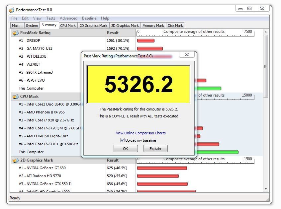Go to the CPU Mark tab
The height and width of the screenshot is (209, 281).
click(x=68, y=26)
